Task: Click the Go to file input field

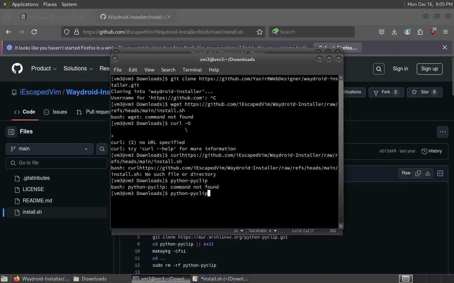Action: point(57,163)
